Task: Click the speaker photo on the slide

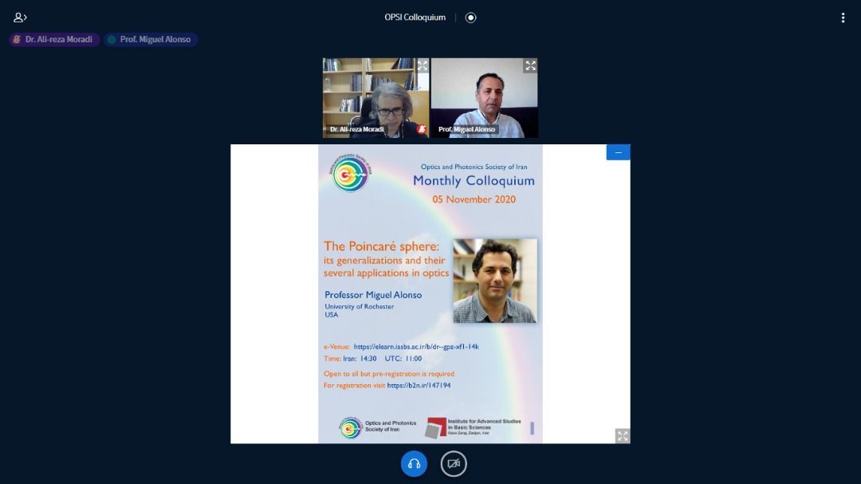Action: tap(494, 281)
